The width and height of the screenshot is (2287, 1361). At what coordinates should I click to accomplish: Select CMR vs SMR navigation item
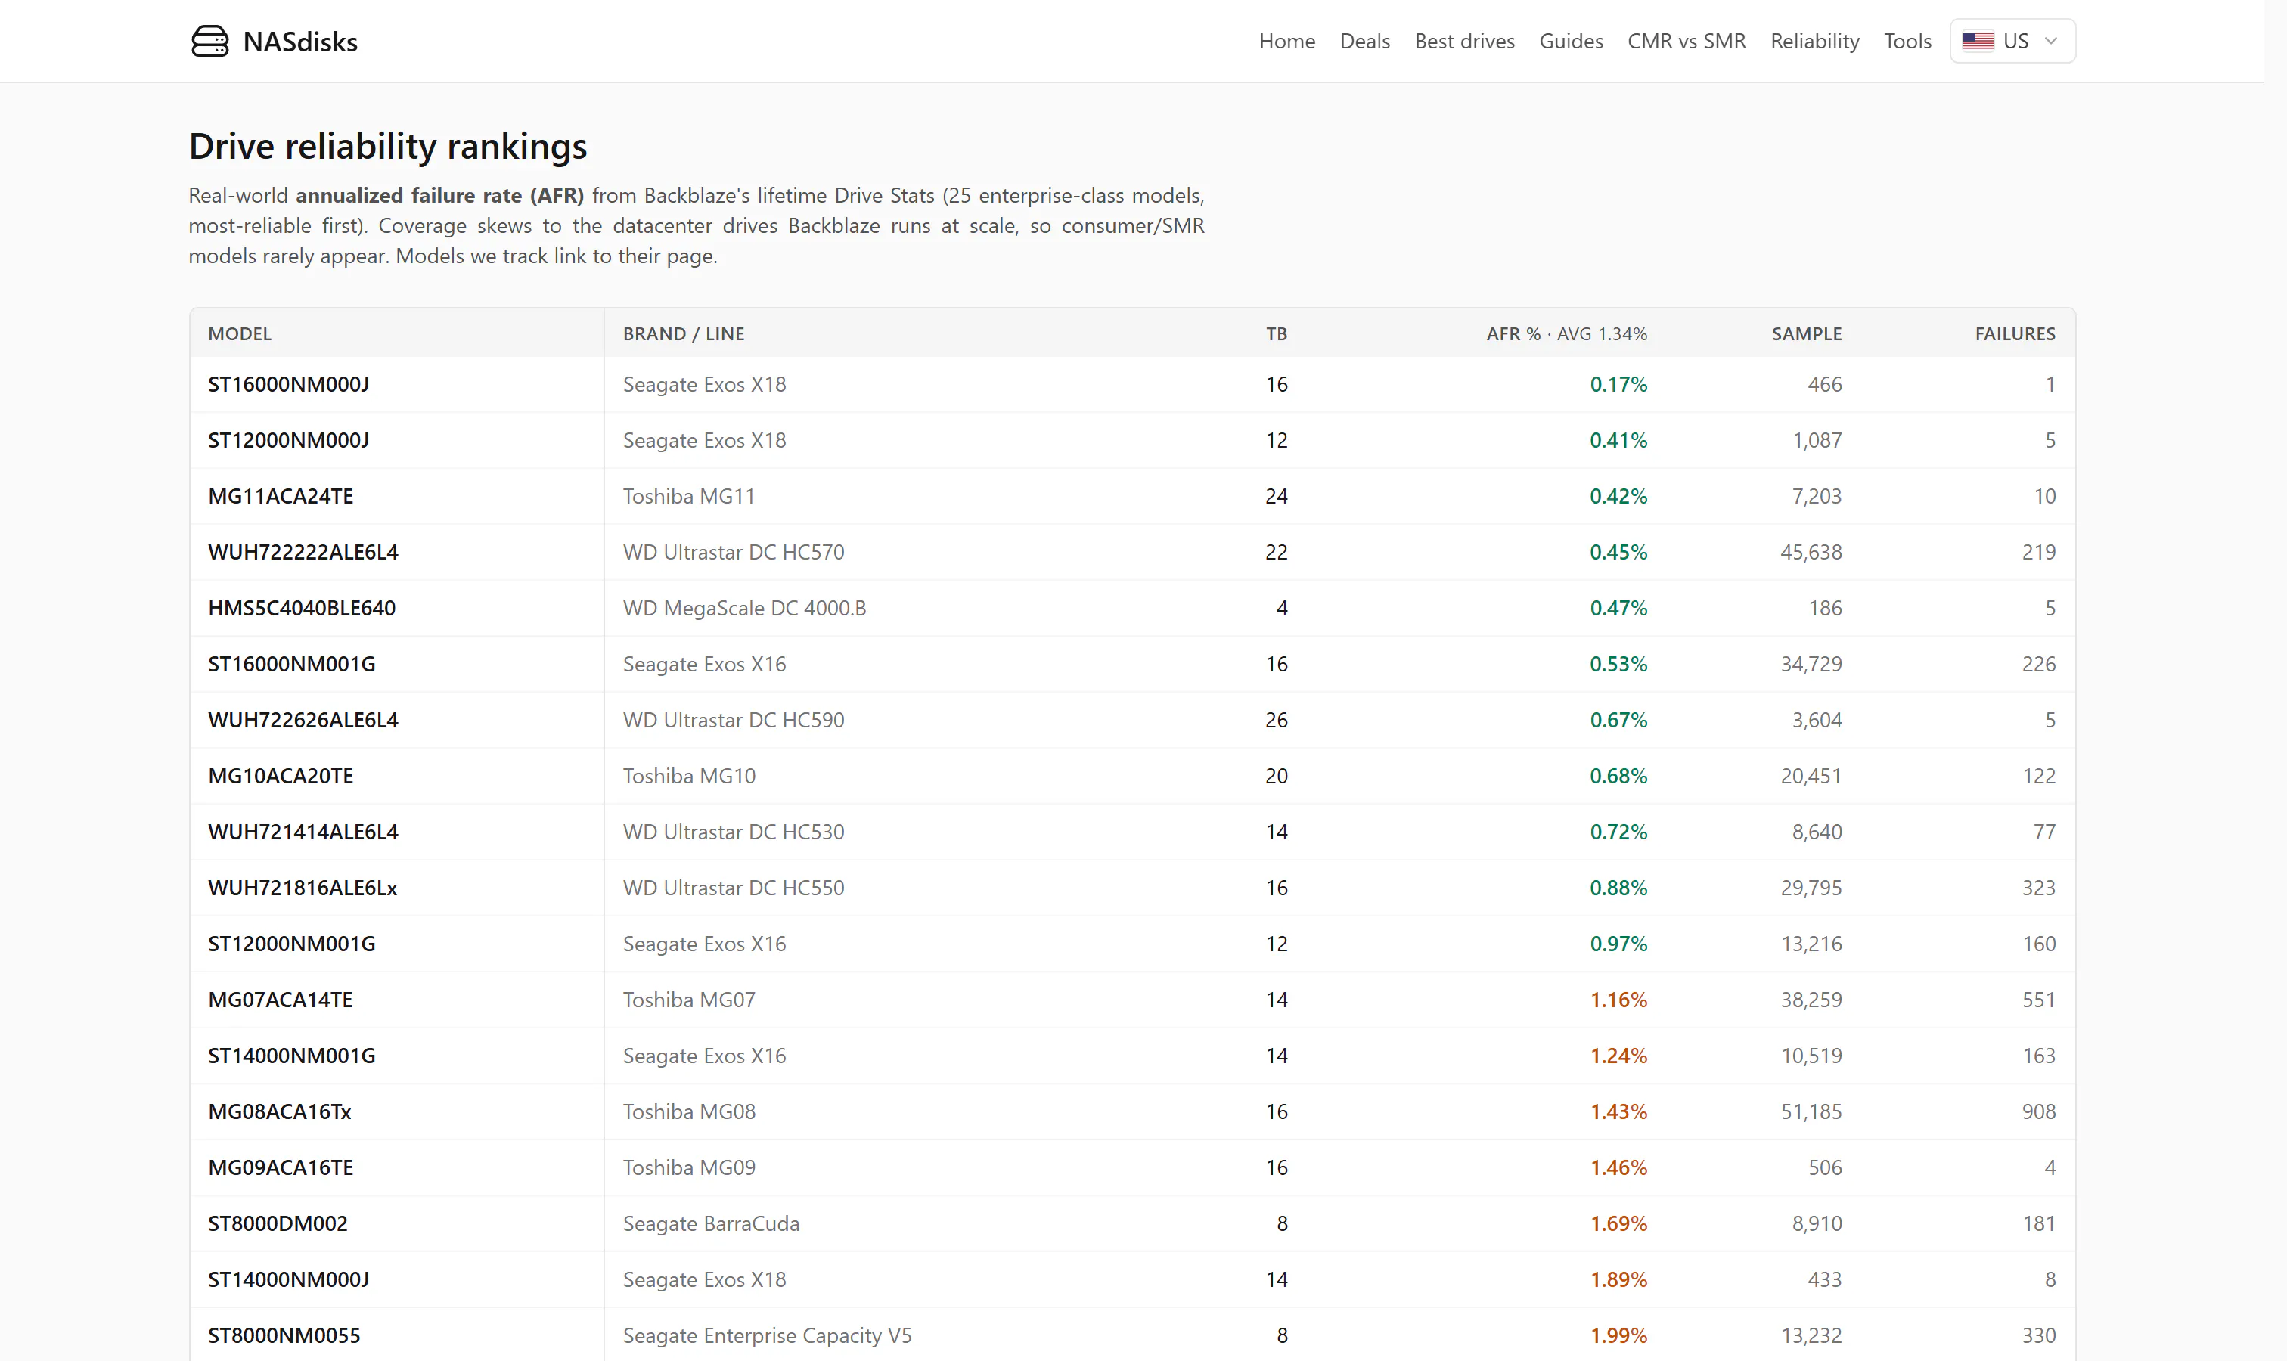(x=1686, y=42)
